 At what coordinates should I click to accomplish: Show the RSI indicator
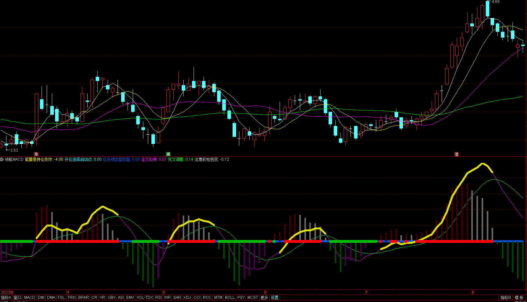pyautogui.click(x=158, y=298)
